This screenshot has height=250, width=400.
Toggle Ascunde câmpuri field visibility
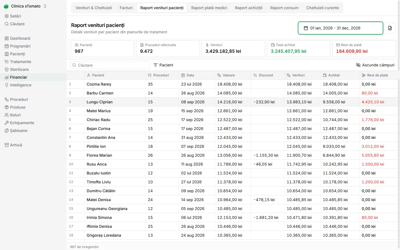coord(375,65)
